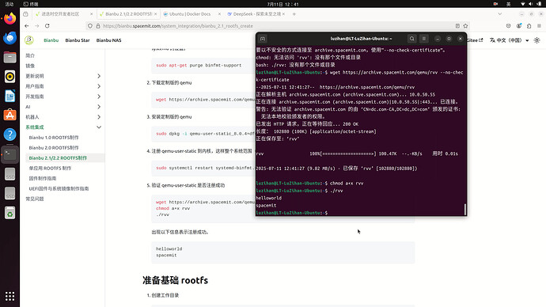This screenshot has width=546, height=307.
Task: Switch to the Ubuntu | Docker Docs tab
Action: point(190,14)
